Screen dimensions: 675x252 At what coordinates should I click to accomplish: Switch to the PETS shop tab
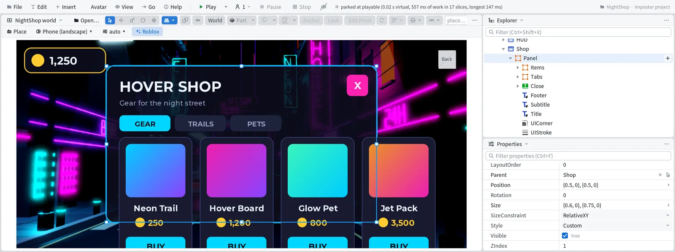coord(256,124)
